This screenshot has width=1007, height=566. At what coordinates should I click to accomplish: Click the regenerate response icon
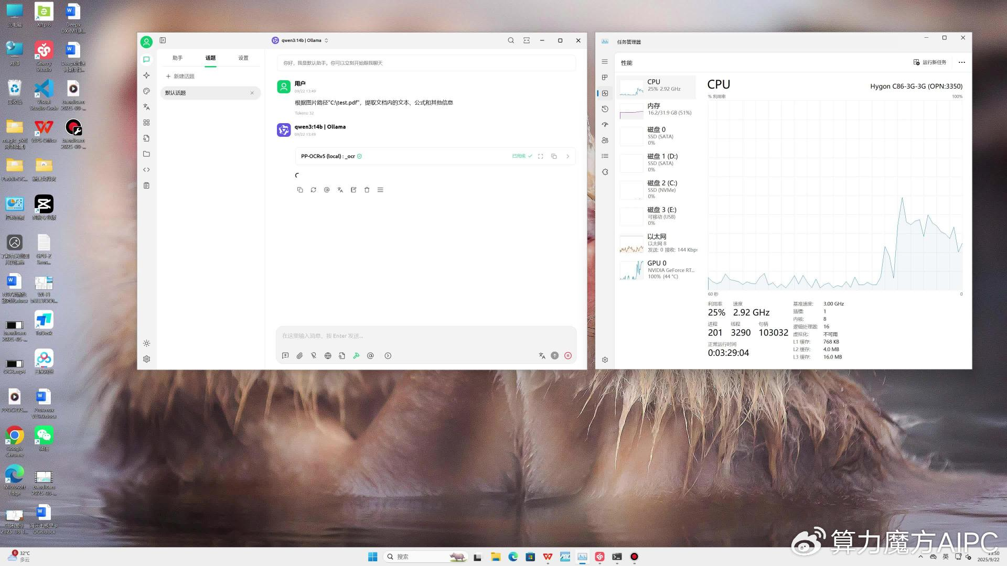point(313,190)
